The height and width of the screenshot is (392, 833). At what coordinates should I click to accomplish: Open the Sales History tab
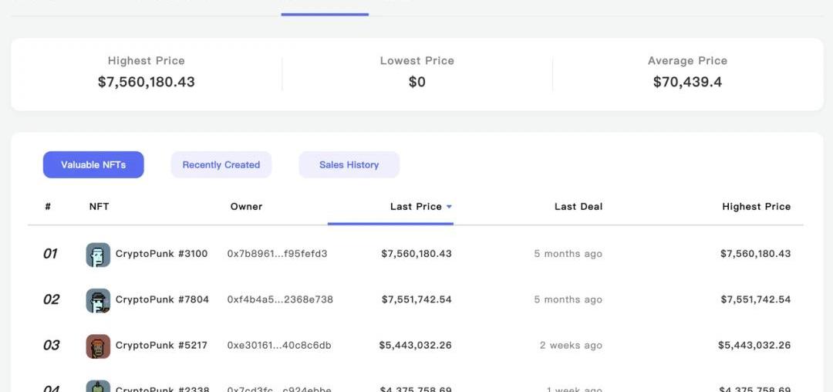pos(349,164)
